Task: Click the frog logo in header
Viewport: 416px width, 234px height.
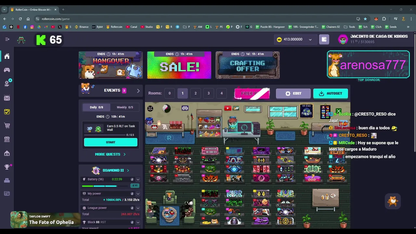Action: [21, 40]
